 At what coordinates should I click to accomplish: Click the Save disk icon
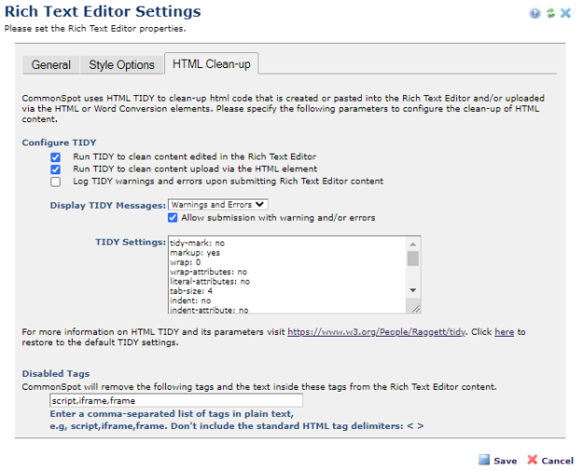click(x=483, y=460)
